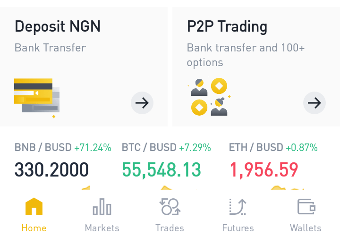Tap the Trades swap icon
Viewport: 340px width, 236px height.
pyautogui.click(x=170, y=207)
